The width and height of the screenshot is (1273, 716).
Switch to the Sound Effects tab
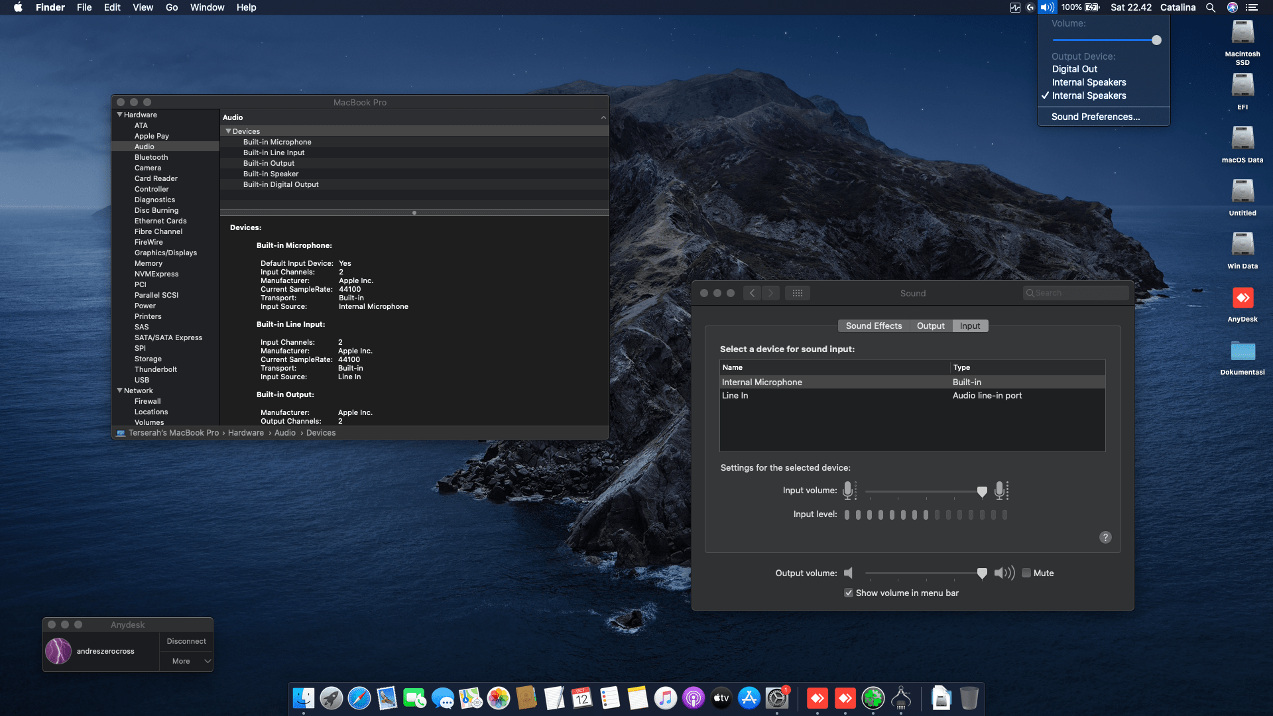tap(874, 326)
